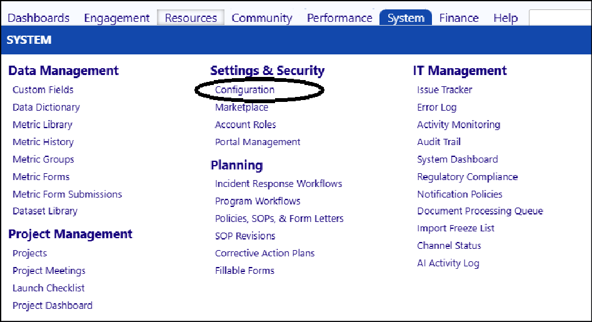Open Incident Response Workflows

pyautogui.click(x=279, y=183)
